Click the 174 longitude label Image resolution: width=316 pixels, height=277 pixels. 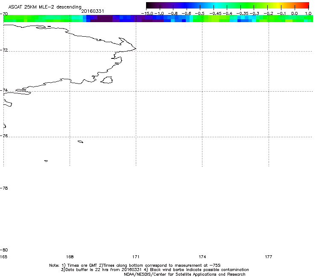click(x=202, y=257)
